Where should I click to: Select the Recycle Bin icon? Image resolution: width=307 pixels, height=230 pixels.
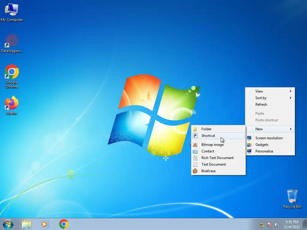click(x=292, y=199)
